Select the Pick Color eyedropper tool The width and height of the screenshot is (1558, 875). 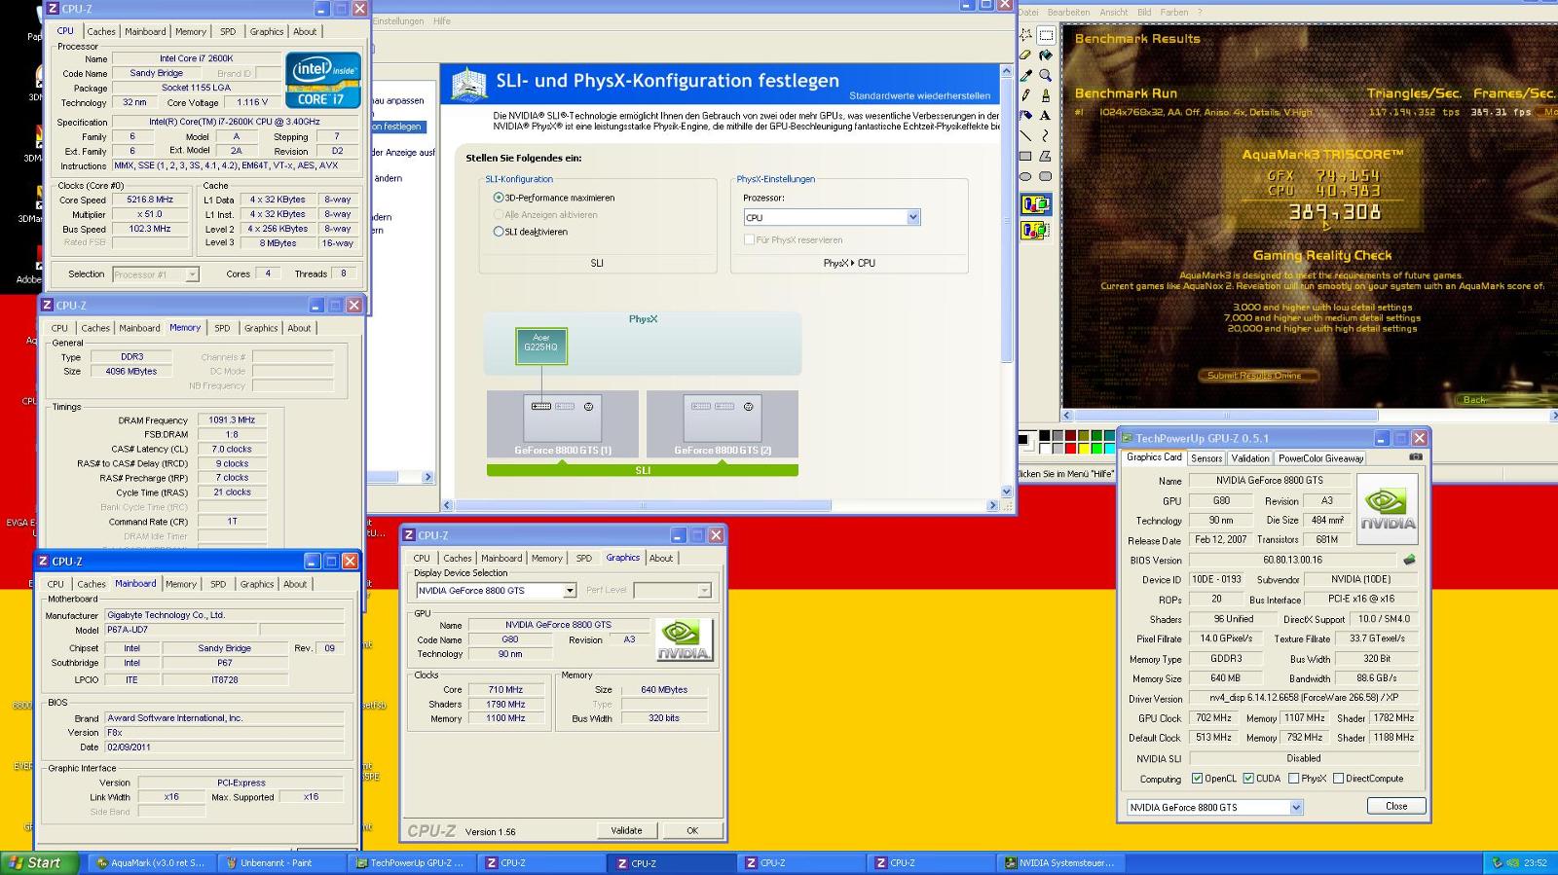1025,75
